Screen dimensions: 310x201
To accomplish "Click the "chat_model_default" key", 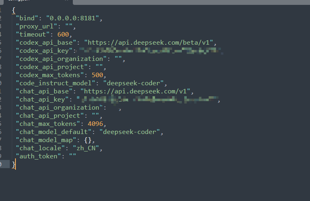I will [54, 132].
